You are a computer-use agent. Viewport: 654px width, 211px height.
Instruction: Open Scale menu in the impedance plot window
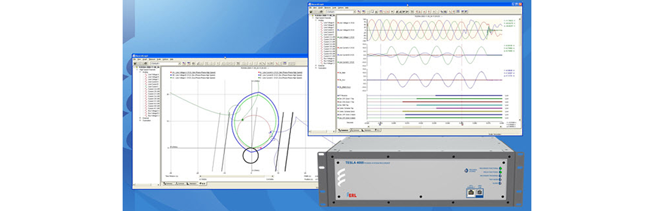(159, 59)
